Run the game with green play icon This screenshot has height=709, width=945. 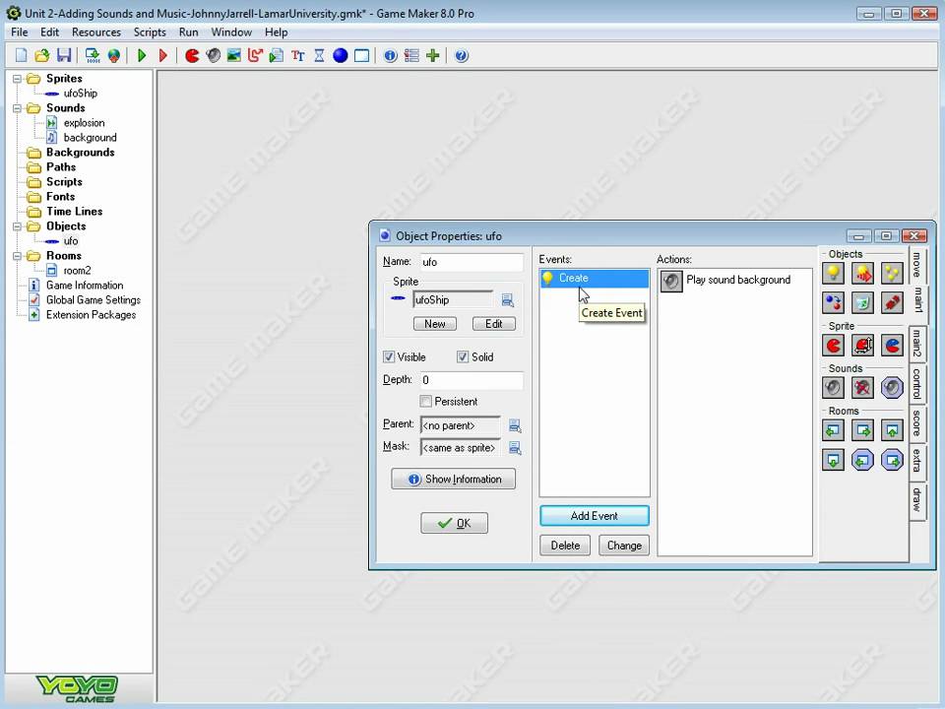click(142, 56)
